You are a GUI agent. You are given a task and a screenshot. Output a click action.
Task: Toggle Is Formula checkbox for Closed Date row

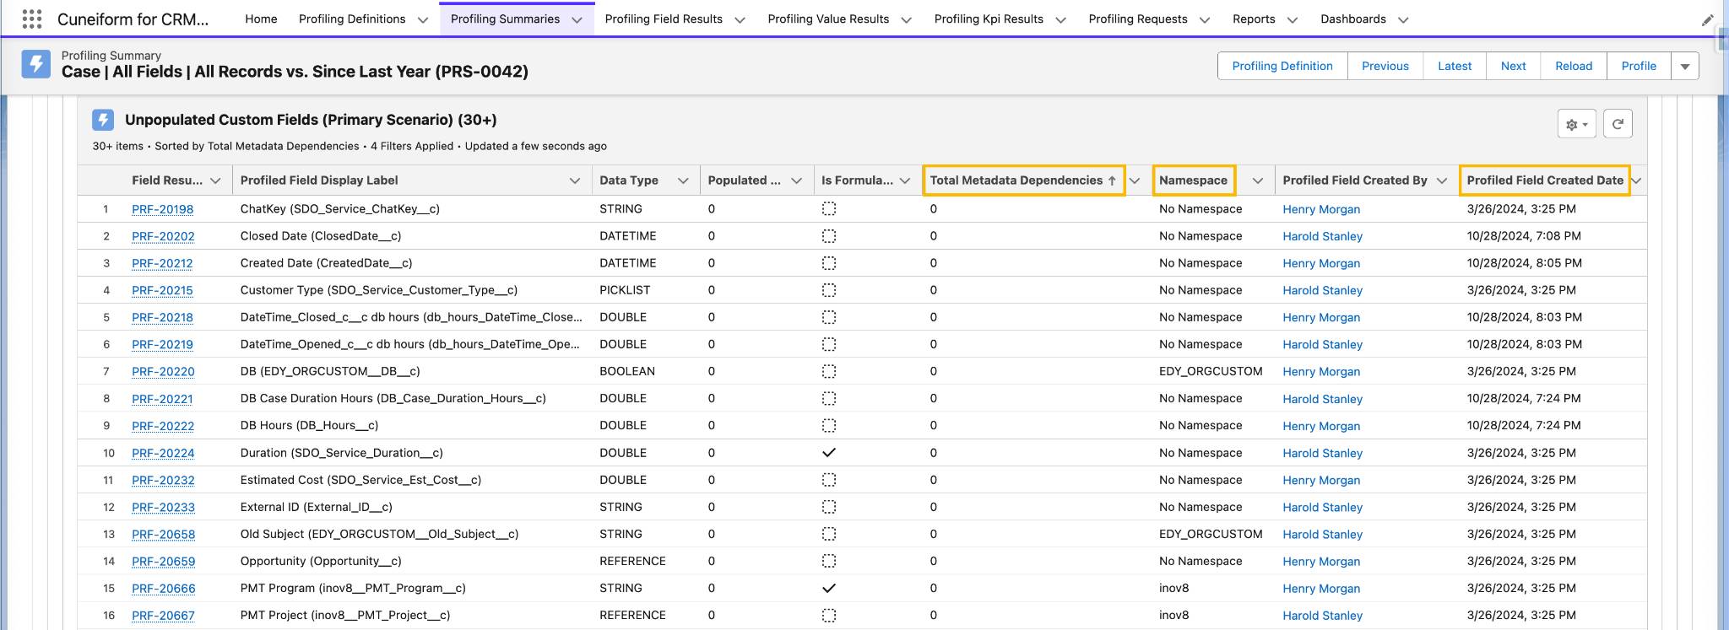pyautogui.click(x=829, y=236)
